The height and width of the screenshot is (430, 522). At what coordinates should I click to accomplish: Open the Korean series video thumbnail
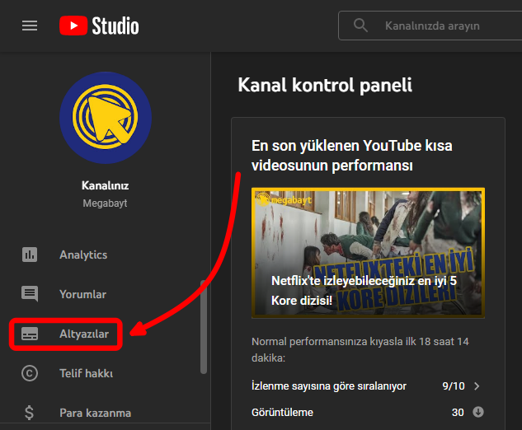coord(368,253)
